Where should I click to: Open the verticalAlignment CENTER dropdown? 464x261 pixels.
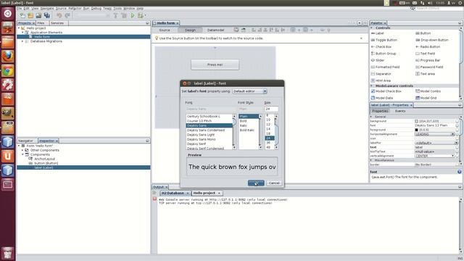click(434, 156)
